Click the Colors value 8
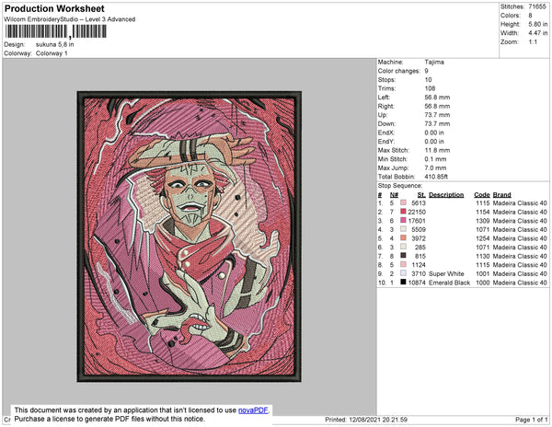Viewport: 552px width, 427px height. (530, 16)
